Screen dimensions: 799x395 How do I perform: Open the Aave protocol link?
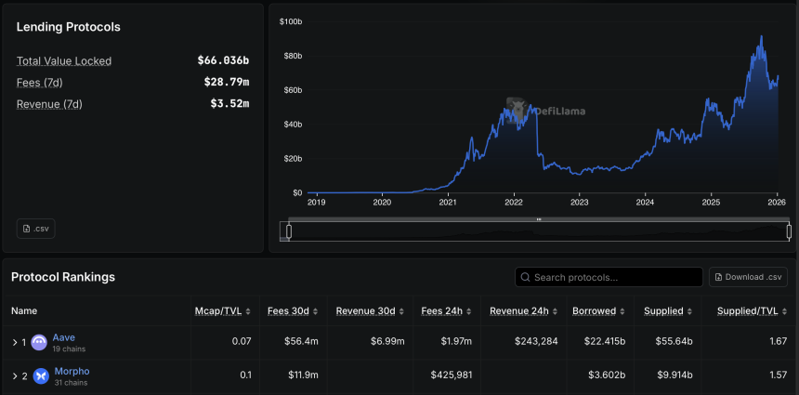coord(63,337)
